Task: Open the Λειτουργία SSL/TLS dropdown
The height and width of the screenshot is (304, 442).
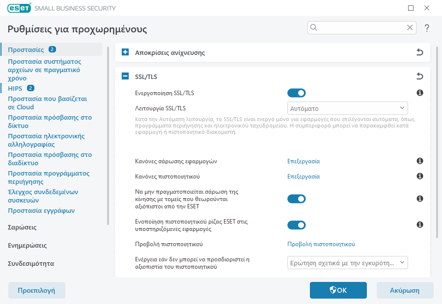Action: (x=347, y=108)
